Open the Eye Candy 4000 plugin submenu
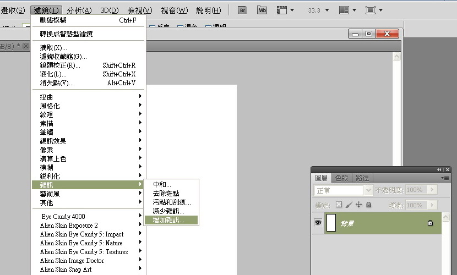Viewport: 457px width, 275px height. click(x=88, y=217)
